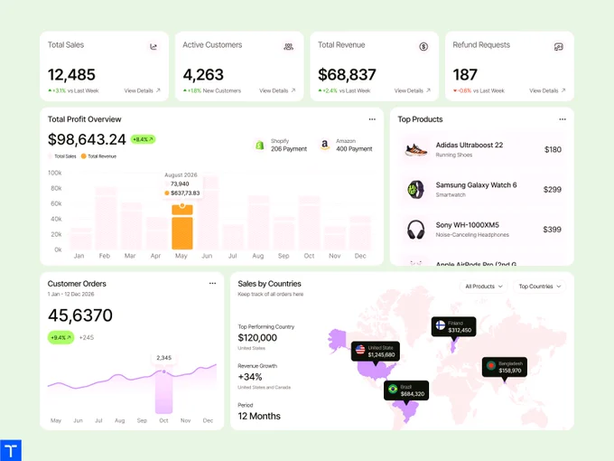Click the $68,837 total revenue figure
Image resolution: width=614 pixels, height=461 pixels.
347,75
